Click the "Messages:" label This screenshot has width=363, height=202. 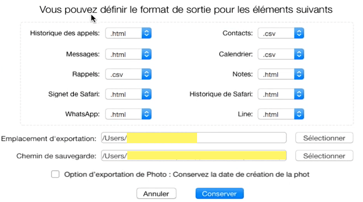click(x=83, y=54)
